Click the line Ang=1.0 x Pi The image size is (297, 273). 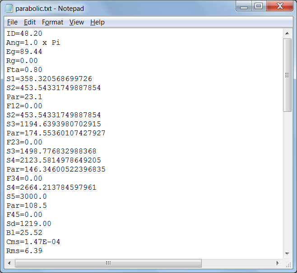[x=33, y=43]
